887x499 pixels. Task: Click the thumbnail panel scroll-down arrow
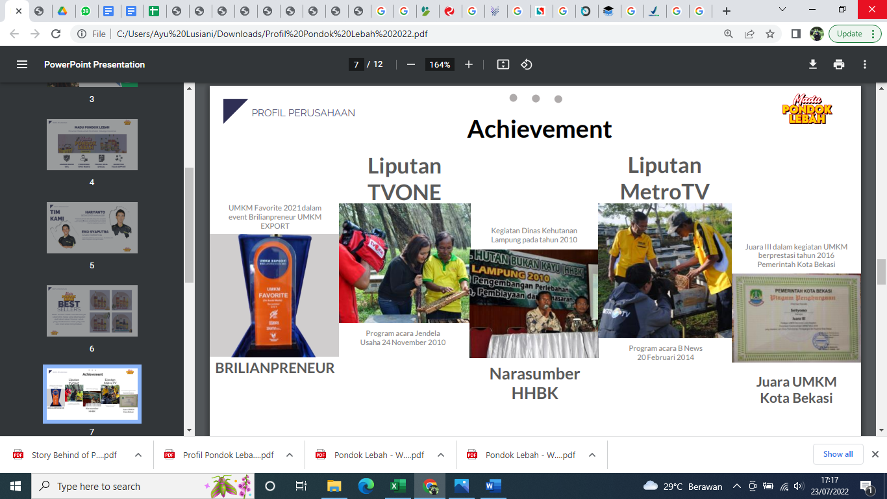[x=189, y=430]
